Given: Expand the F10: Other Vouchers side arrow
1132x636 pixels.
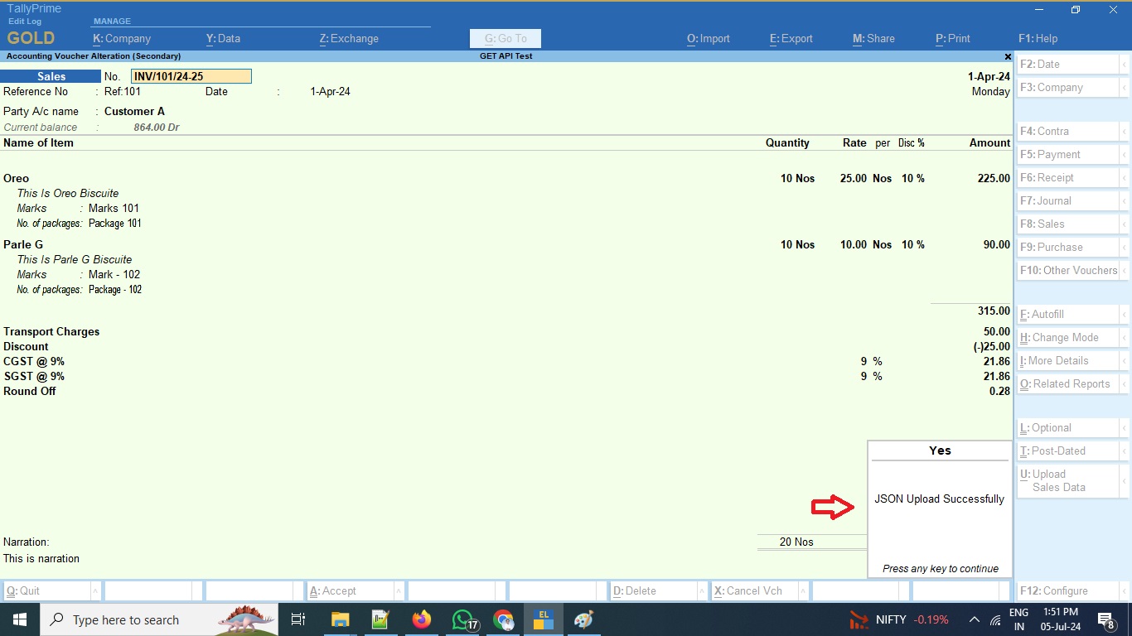Looking at the screenshot, I should [1124, 271].
